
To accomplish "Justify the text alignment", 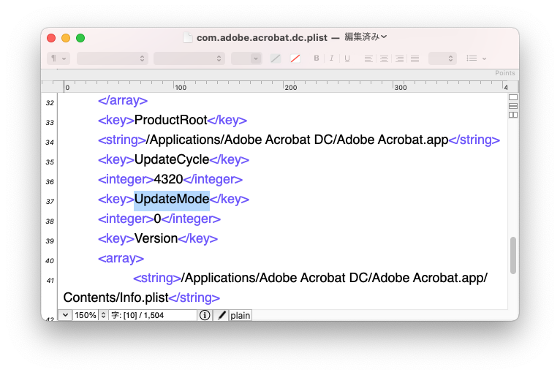I will [415, 58].
